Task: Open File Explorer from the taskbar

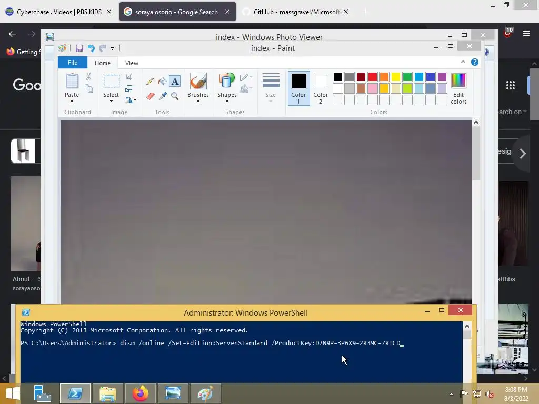Action: [x=107, y=393]
